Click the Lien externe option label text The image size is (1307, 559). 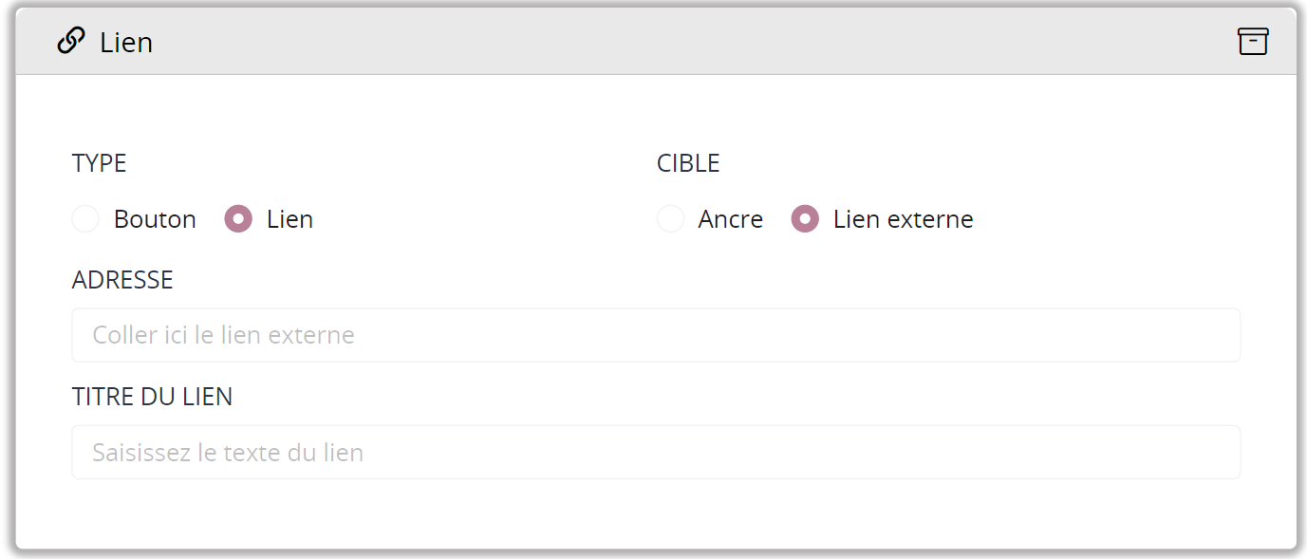(x=903, y=219)
